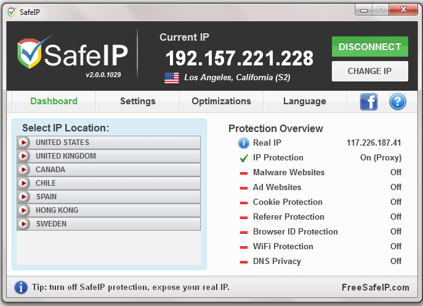
Task: Expand the United States location list
Action: [24, 143]
